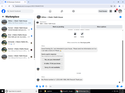The height and width of the screenshot is (93, 125).
Task: Open Task View on the taskbar
Action: tap(41, 91)
